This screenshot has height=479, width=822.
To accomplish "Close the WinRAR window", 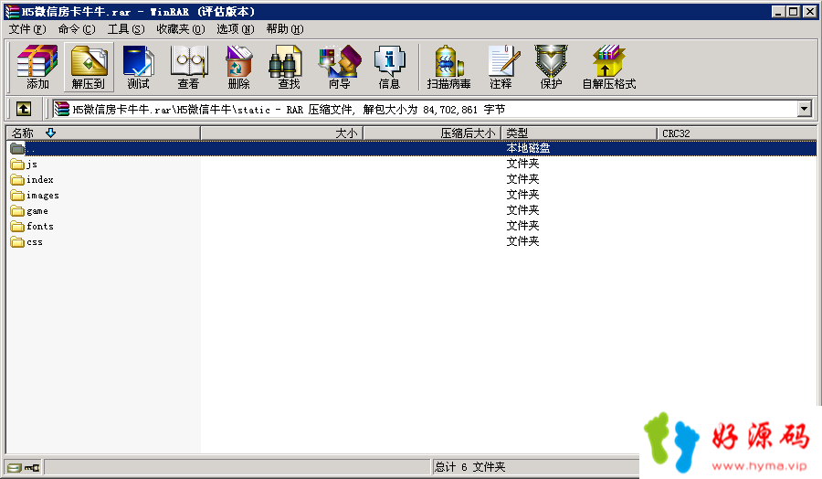I will point(810,12).
